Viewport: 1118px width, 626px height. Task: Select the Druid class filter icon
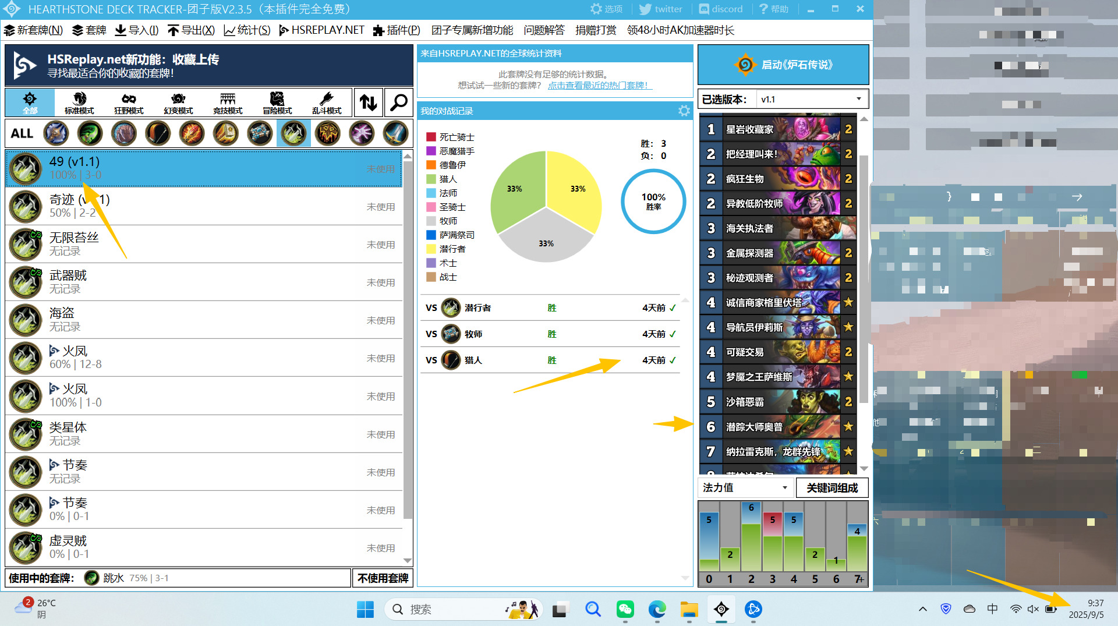(x=124, y=133)
